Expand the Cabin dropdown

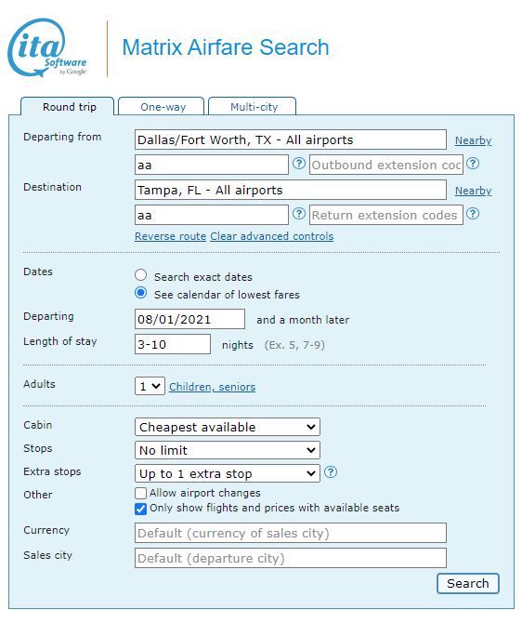[x=227, y=427]
